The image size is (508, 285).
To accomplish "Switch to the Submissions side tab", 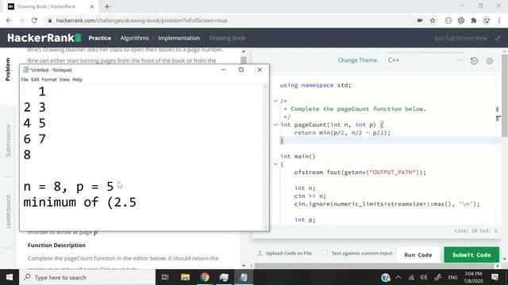I will (8, 141).
